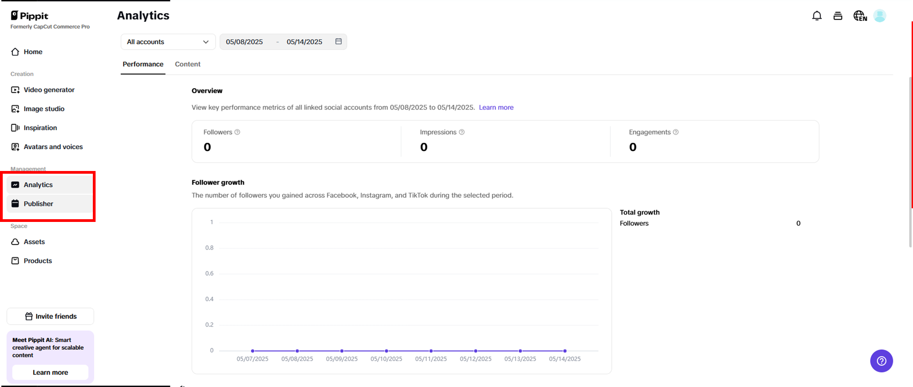Viewport: 913px width, 387px height.
Task: Open the calendar icon in date range
Action: pos(339,41)
